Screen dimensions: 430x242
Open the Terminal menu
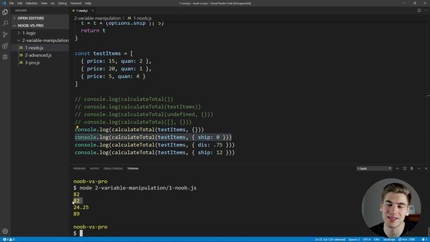(x=76, y=3)
